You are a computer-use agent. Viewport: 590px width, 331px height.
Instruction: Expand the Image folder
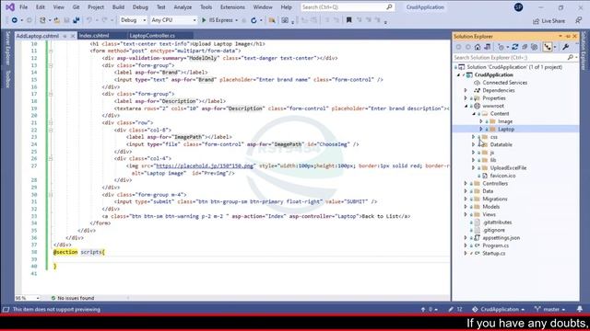(481, 121)
